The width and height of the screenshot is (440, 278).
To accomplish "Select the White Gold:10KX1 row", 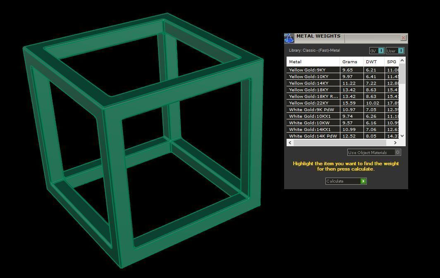I will 343,116.
